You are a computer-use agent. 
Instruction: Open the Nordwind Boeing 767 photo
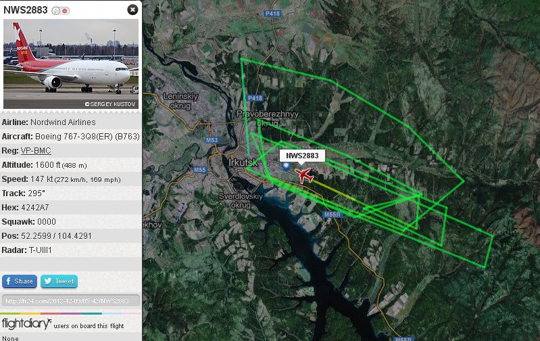[x=71, y=64]
